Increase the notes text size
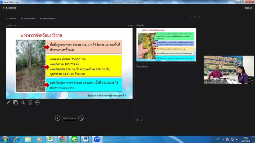Image resolution: width=255 pixels, height=143 pixels. click(138, 120)
